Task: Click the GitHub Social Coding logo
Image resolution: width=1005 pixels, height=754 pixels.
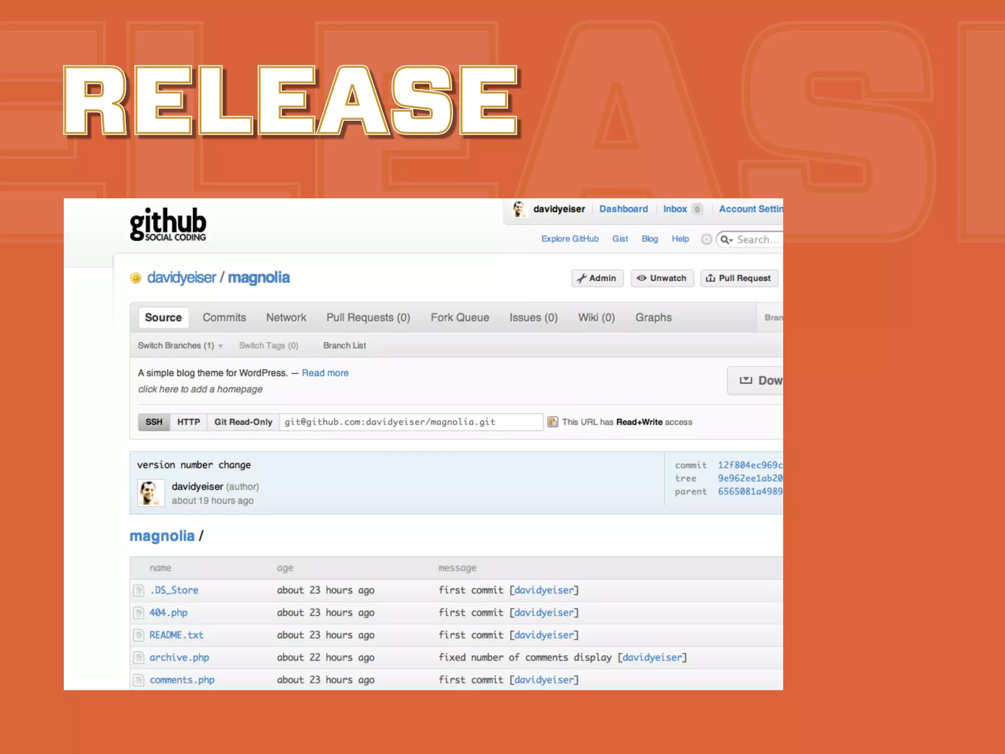Action: point(168,224)
